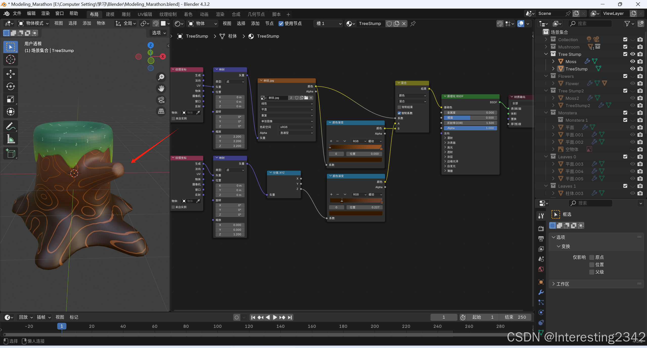Open the 文件 menu
Viewport: 647px width, 348px height.
coord(17,13)
